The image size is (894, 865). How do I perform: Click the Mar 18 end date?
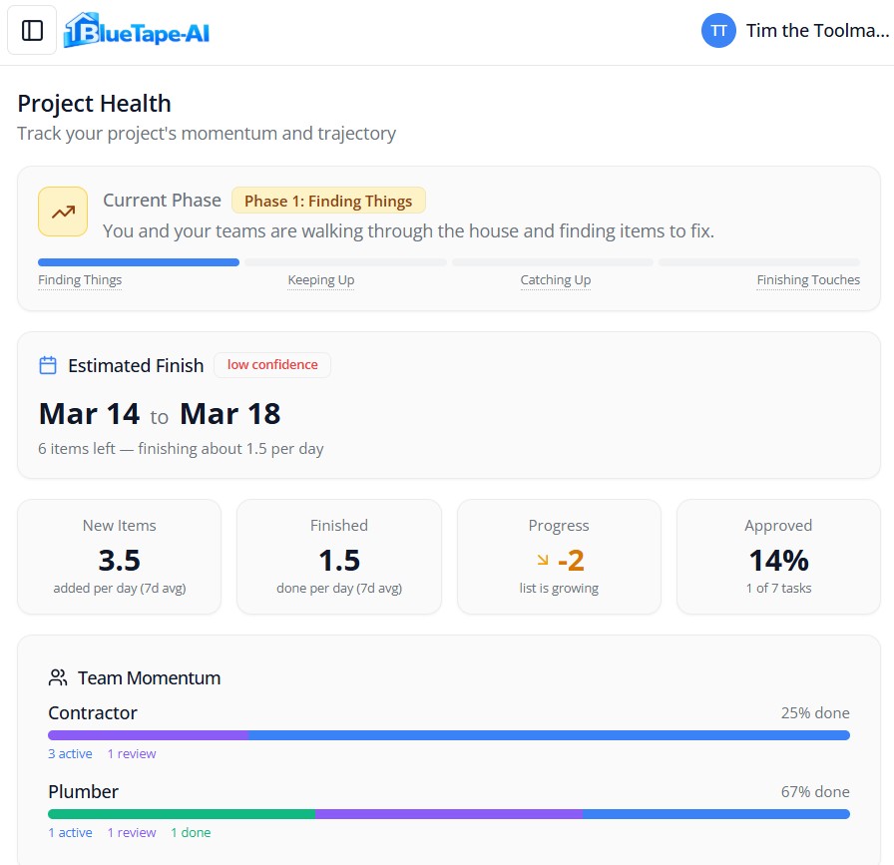tap(230, 413)
